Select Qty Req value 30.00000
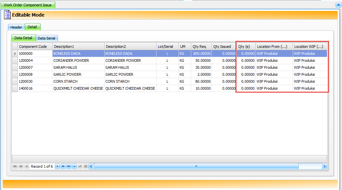342x190 pixels. tap(201, 67)
